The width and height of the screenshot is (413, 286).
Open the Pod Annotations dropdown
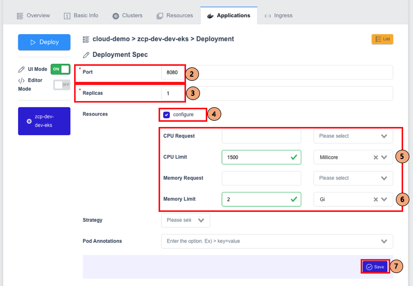[x=277, y=241]
